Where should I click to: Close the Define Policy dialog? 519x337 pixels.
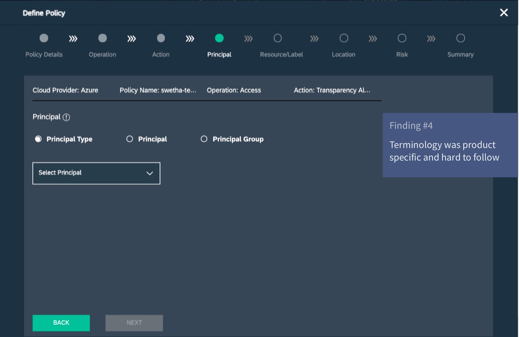click(504, 13)
